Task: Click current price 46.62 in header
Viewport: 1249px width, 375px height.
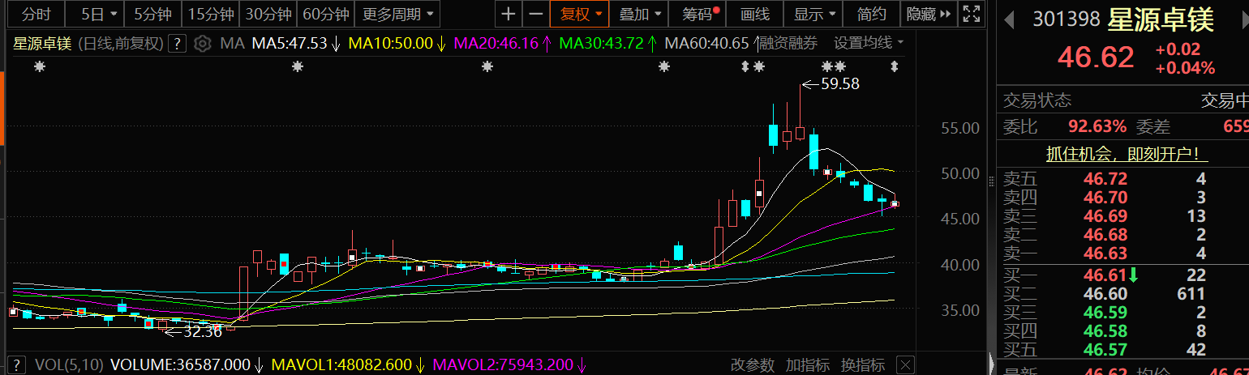Action: [x=1095, y=58]
